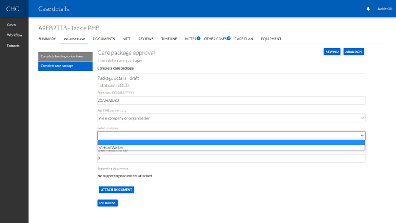The image size is (396, 223).
Task: Click the notification bell icon
Action: tap(368, 9)
